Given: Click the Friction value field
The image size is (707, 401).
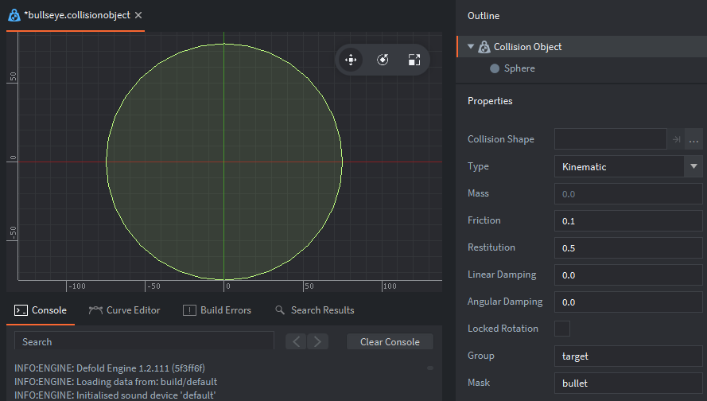Looking at the screenshot, I should (x=627, y=220).
